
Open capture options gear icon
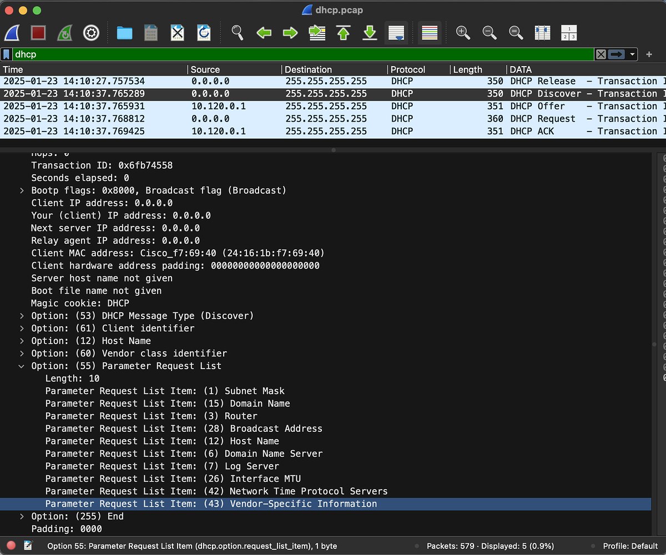(x=91, y=33)
